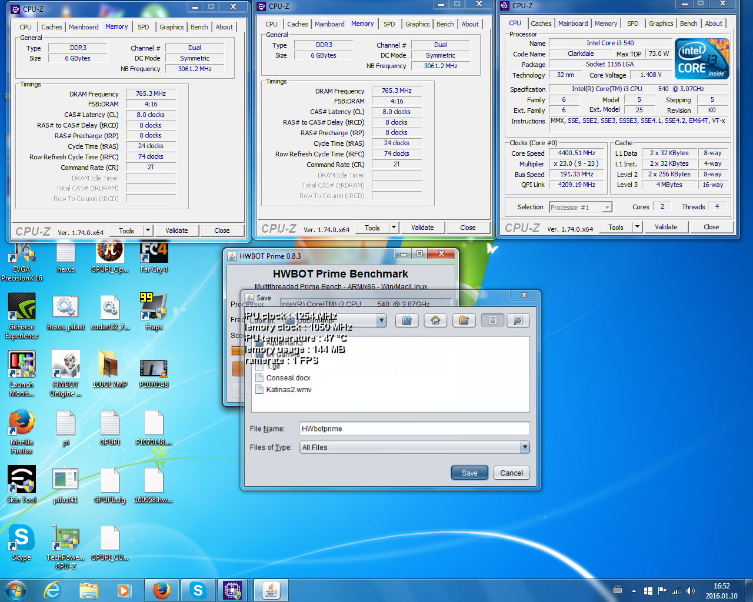Click Validate in rightmost CPU-Z window
753x602 pixels.
click(x=666, y=227)
